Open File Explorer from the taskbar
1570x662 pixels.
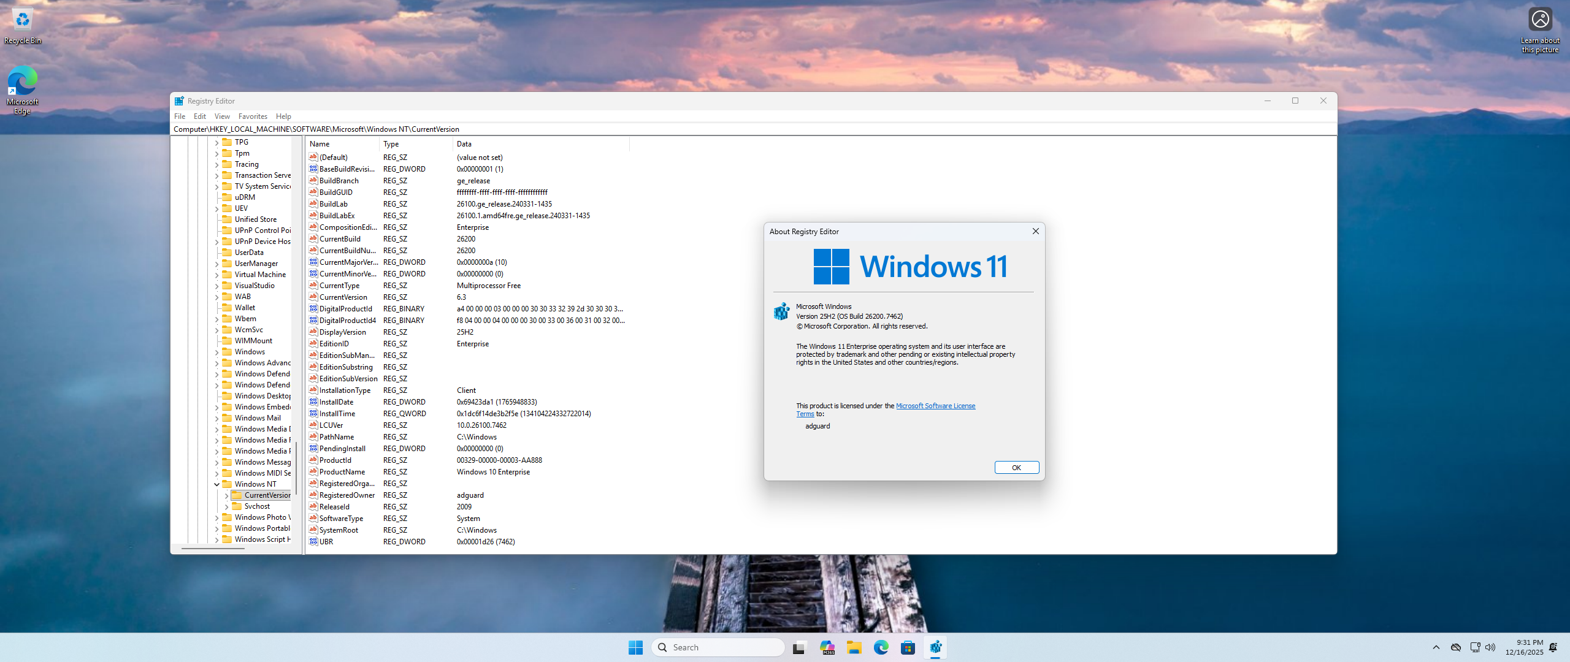[854, 647]
